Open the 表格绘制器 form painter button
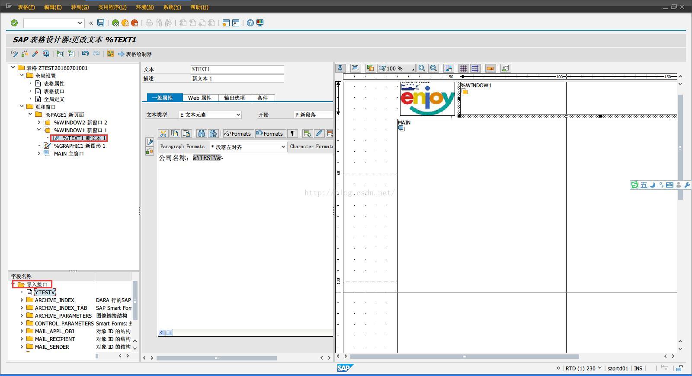The image size is (692, 376). click(x=135, y=54)
